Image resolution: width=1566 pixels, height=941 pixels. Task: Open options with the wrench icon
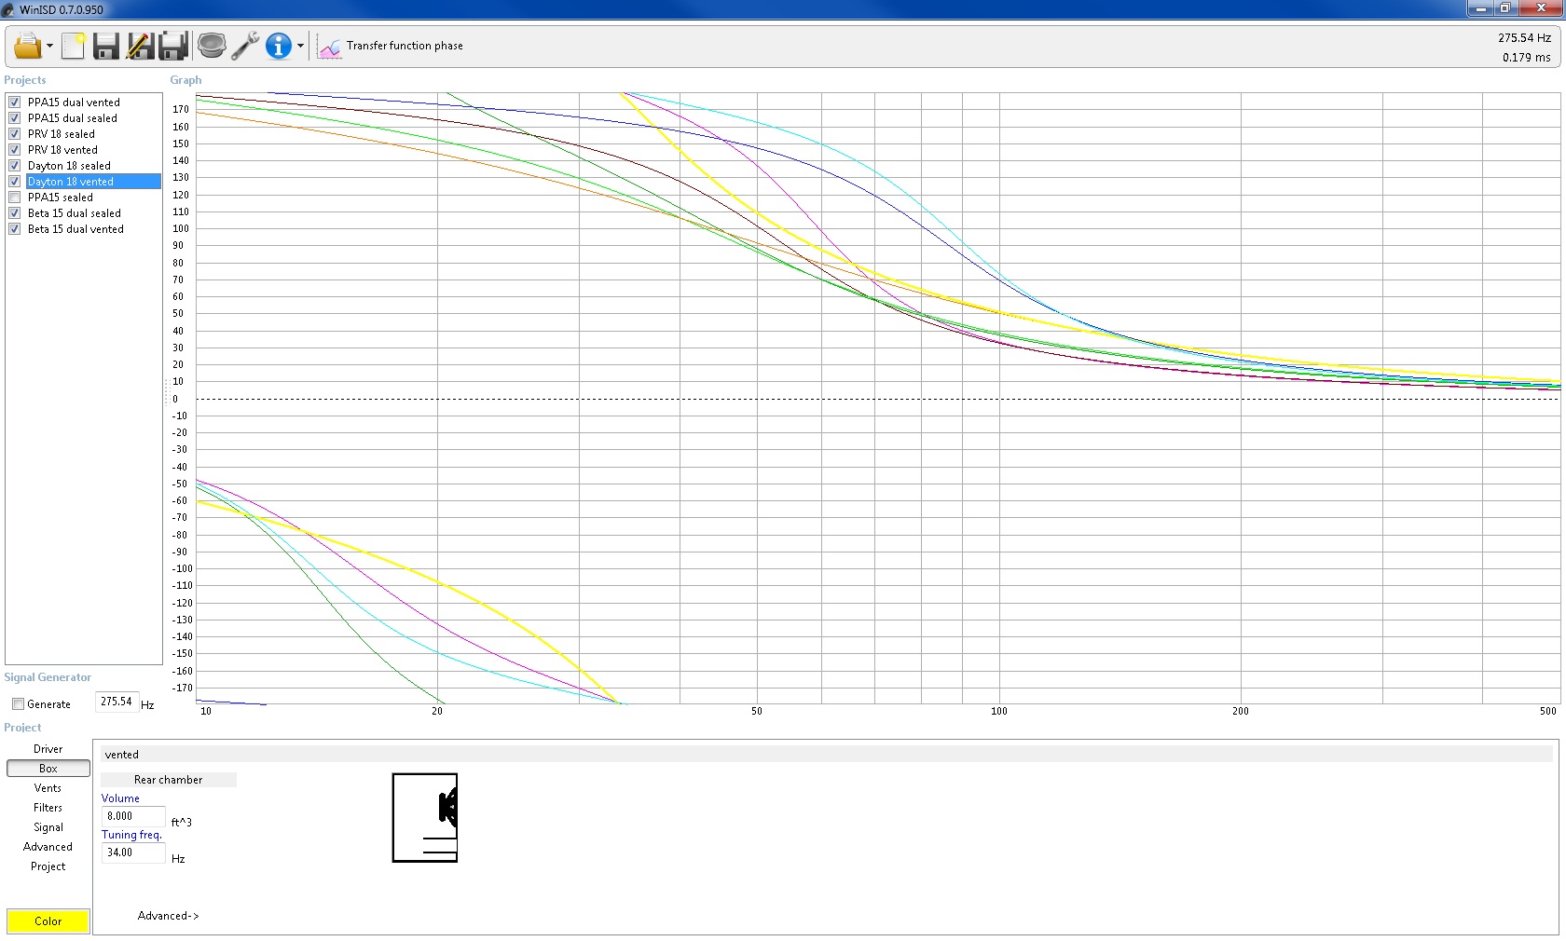coord(245,45)
